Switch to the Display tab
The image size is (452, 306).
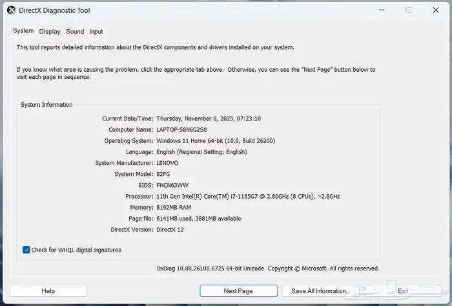[x=50, y=32]
